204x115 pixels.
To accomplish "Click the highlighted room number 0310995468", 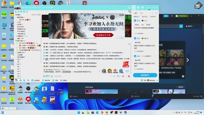I will pos(67,72).
